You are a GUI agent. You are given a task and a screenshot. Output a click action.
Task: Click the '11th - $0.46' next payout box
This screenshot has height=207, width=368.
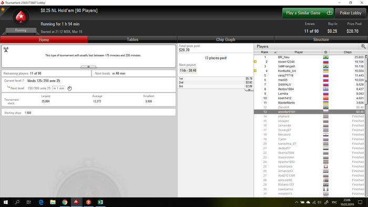tap(188, 70)
